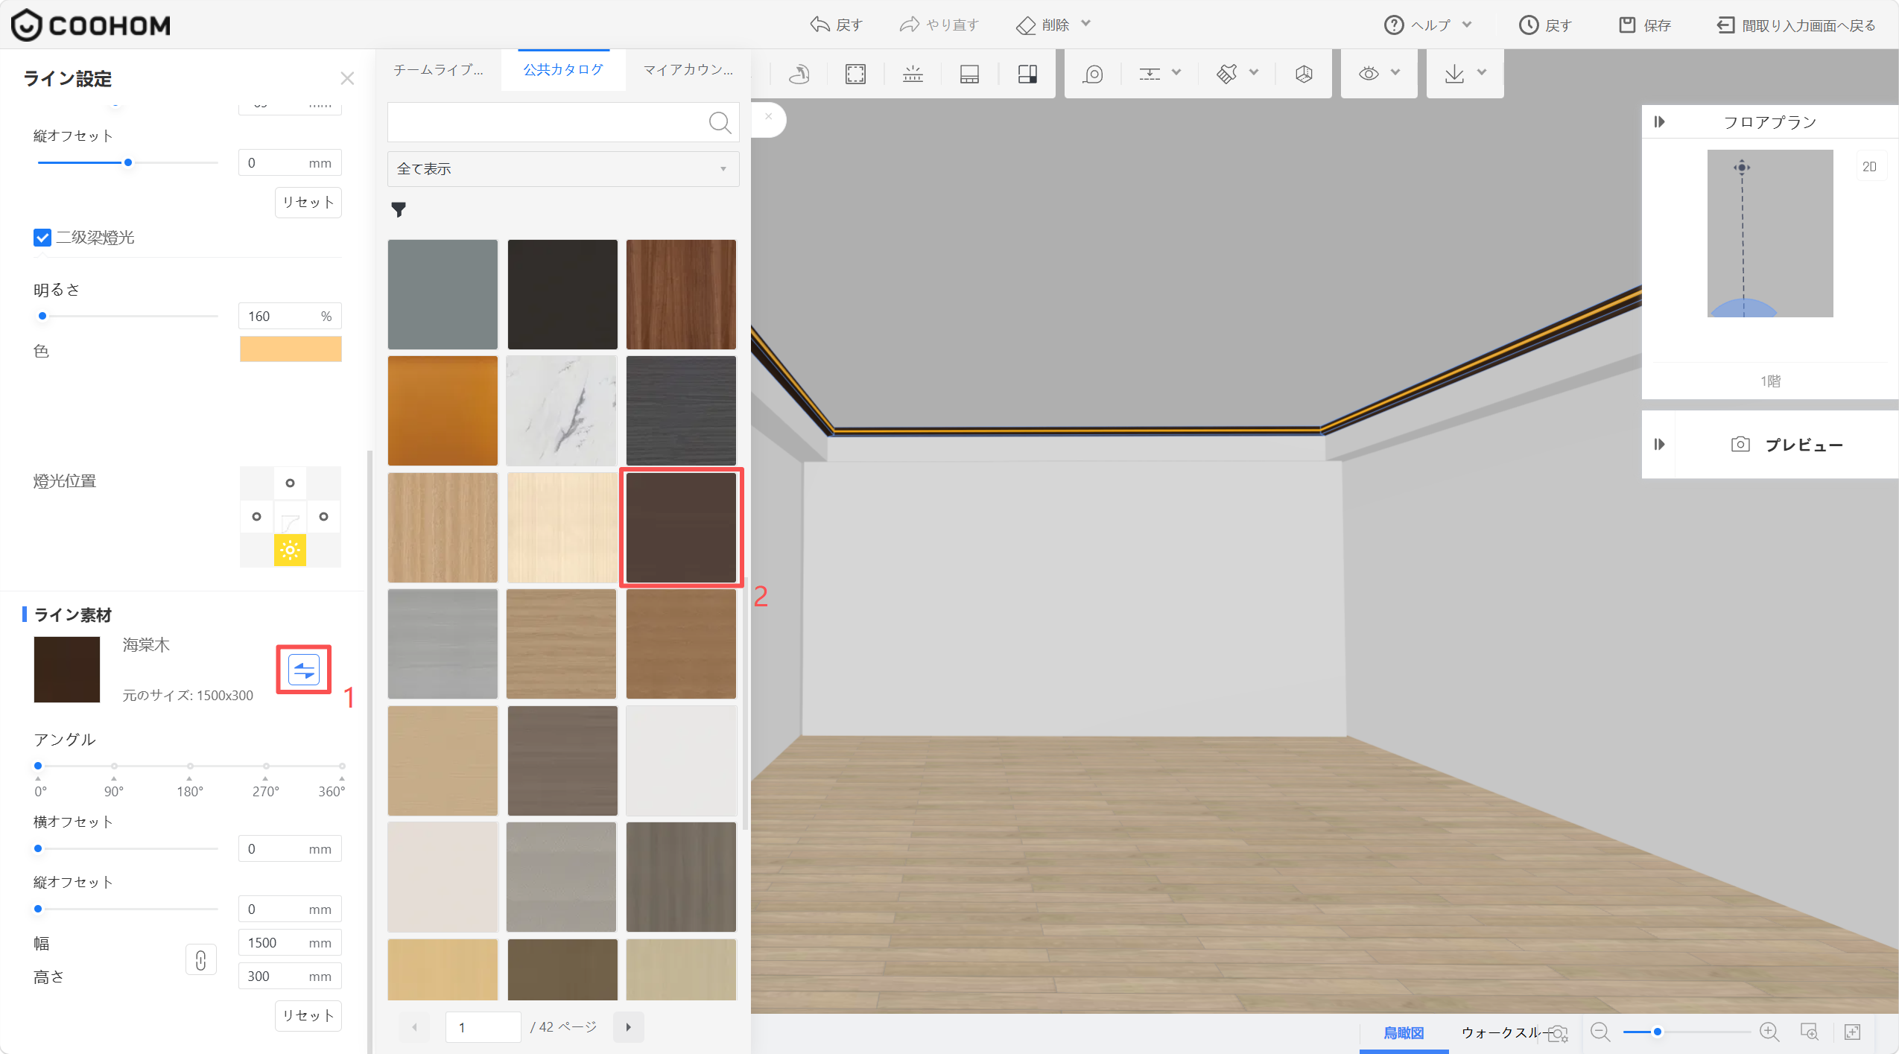The image size is (1899, 1054).
Task: Select the floor tile layout icon
Action: coord(969,74)
